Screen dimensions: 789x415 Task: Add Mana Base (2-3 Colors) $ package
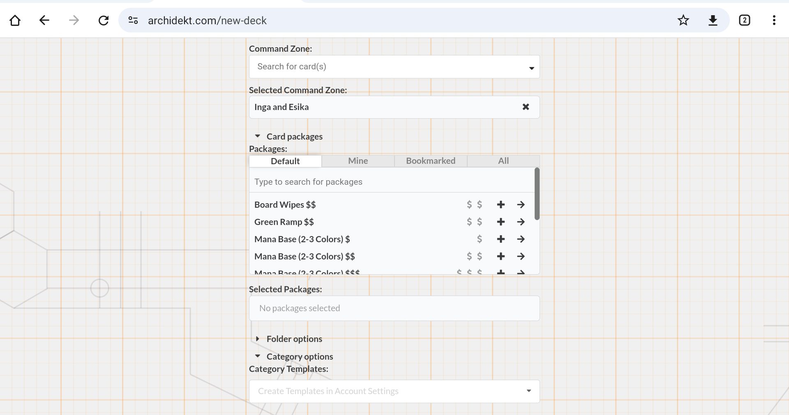pos(501,239)
